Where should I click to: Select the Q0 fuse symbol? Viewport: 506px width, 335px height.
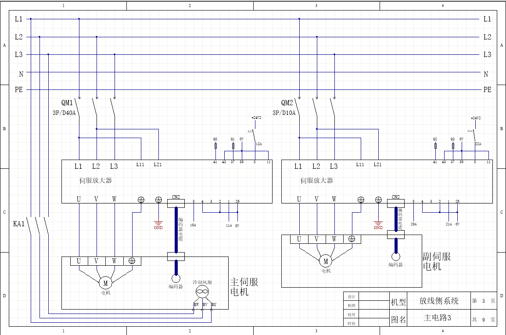coord(215,146)
